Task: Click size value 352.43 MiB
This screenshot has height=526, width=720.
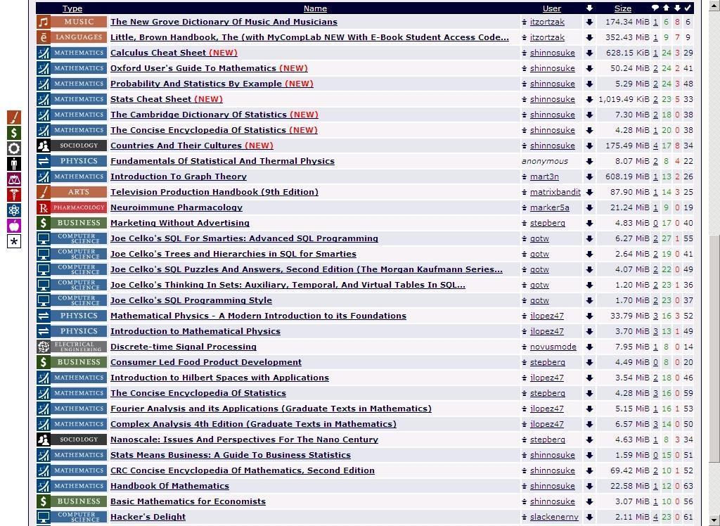Action: 627,38
